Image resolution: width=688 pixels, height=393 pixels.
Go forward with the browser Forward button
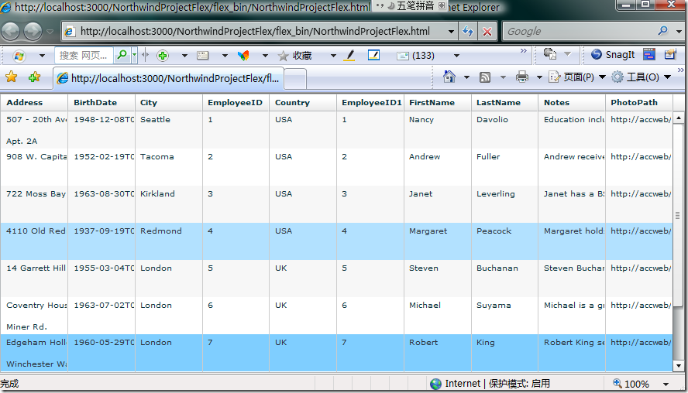click(x=33, y=31)
